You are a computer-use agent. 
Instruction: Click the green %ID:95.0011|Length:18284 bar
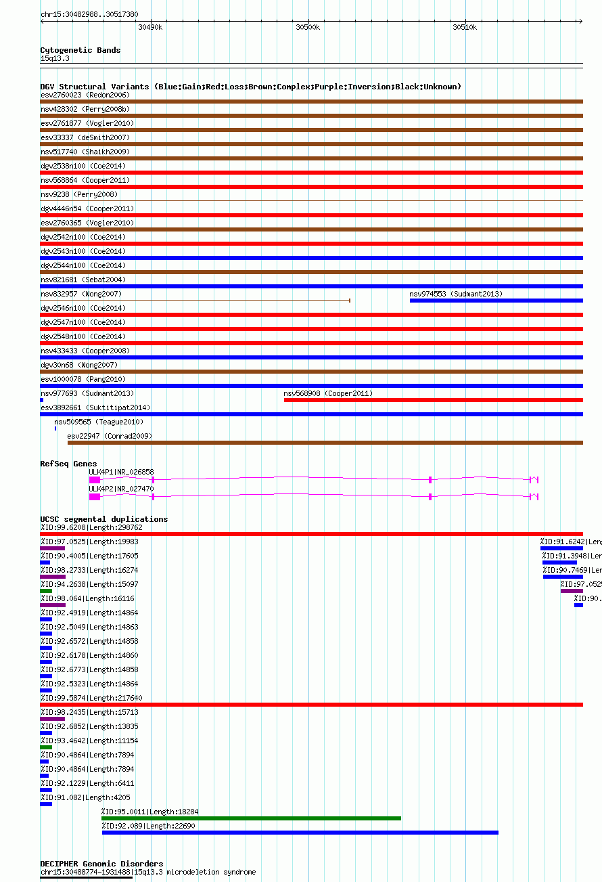[252, 818]
